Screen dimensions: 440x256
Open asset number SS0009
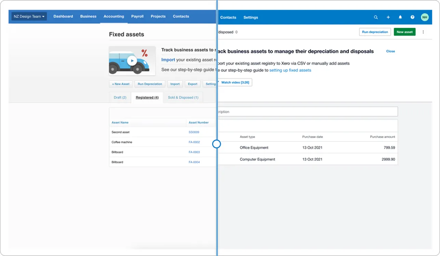(194, 132)
